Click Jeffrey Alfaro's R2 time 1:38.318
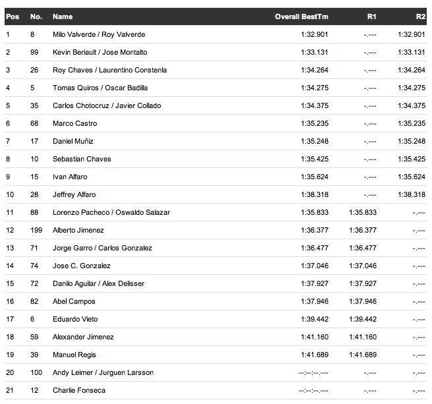Image resolution: width=432 pixels, height=404 pixels. 412,194
